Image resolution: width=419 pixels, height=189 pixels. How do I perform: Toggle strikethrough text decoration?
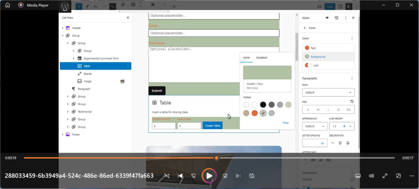point(347,143)
